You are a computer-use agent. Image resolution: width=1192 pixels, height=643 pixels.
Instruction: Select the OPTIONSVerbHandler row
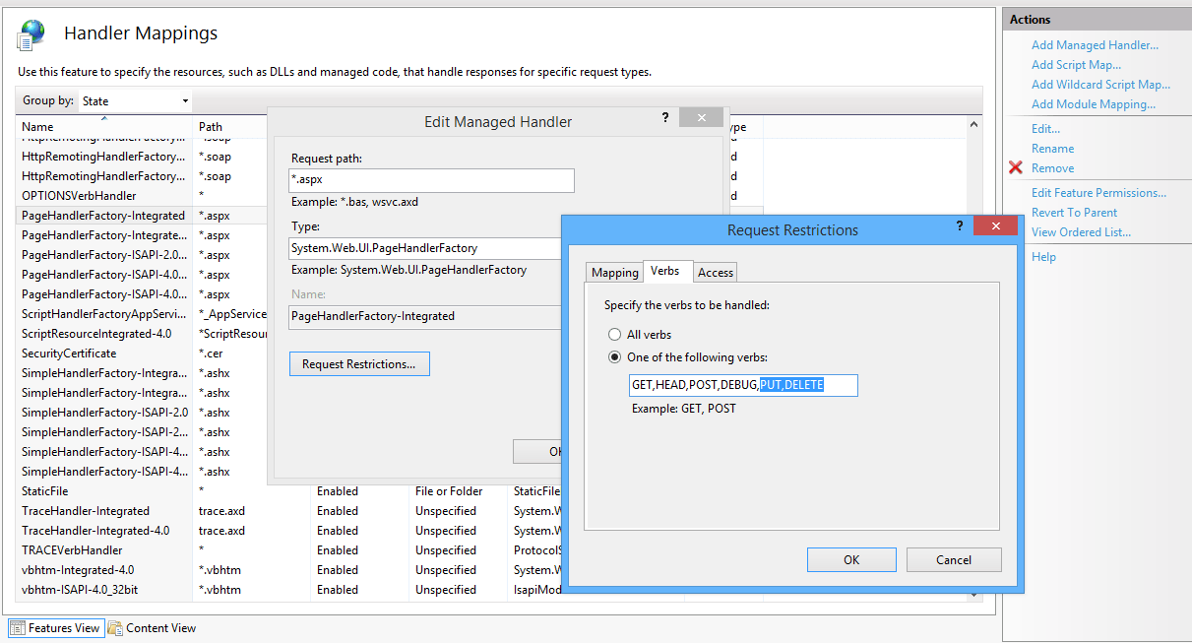(x=142, y=196)
